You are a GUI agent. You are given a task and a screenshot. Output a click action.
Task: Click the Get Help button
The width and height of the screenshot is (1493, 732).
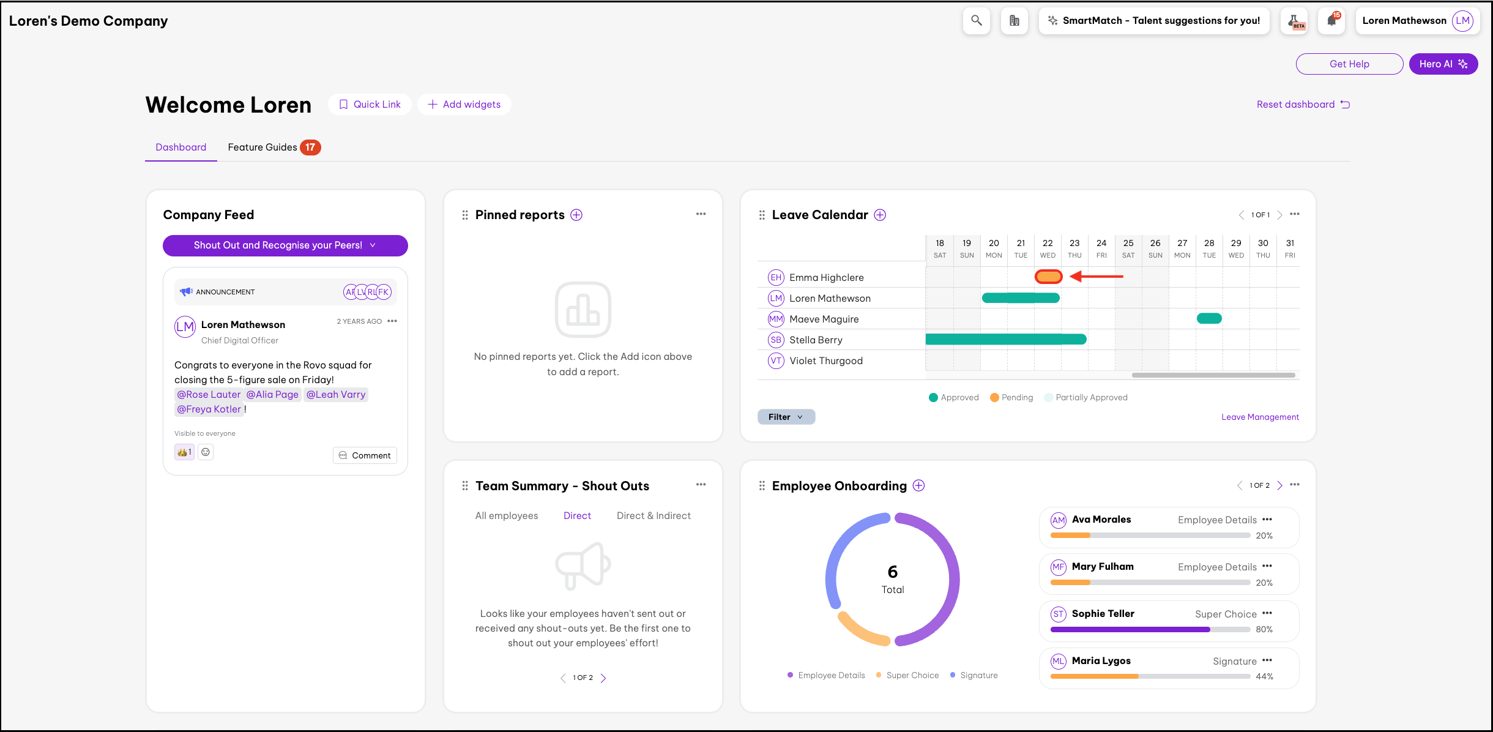click(x=1349, y=64)
